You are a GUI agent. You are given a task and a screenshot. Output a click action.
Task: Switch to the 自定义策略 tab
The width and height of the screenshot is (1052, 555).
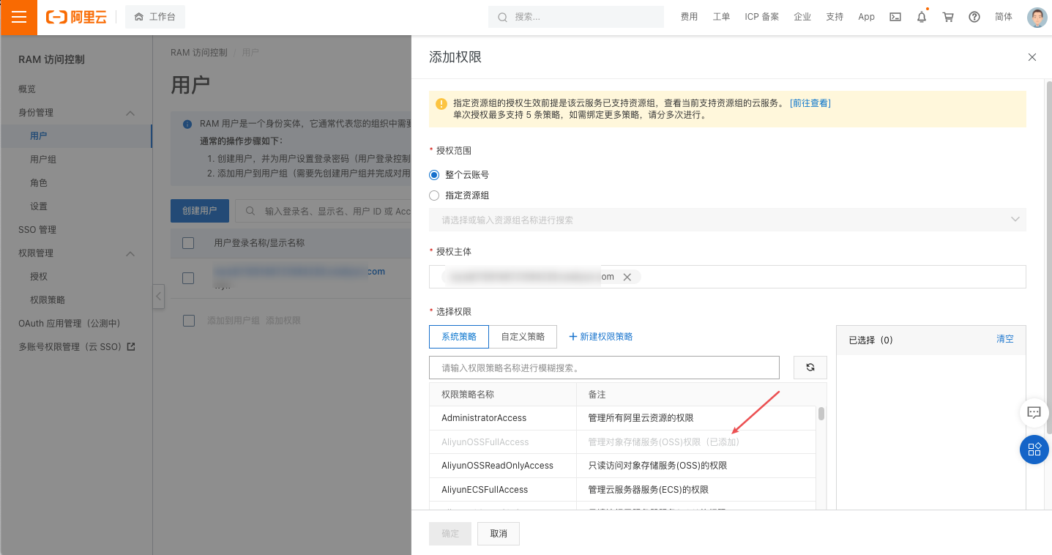(522, 336)
